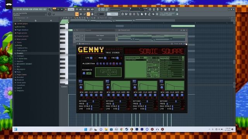Click the metronome icon in the top toolbar

point(77,9)
